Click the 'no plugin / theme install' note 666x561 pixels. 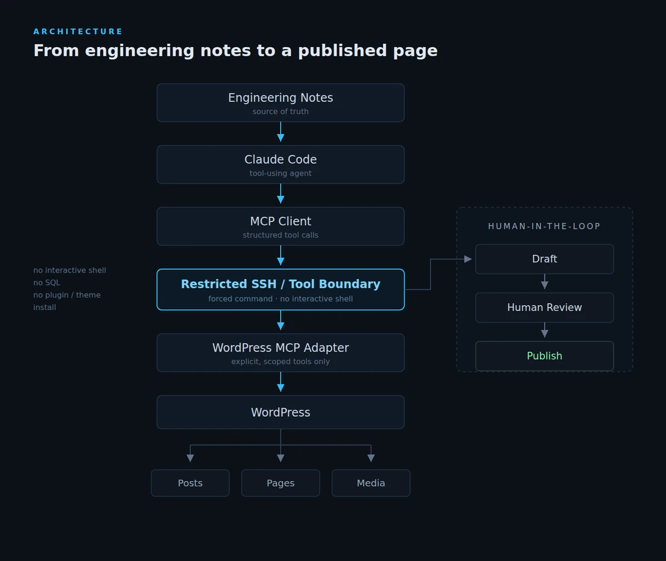click(67, 301)
